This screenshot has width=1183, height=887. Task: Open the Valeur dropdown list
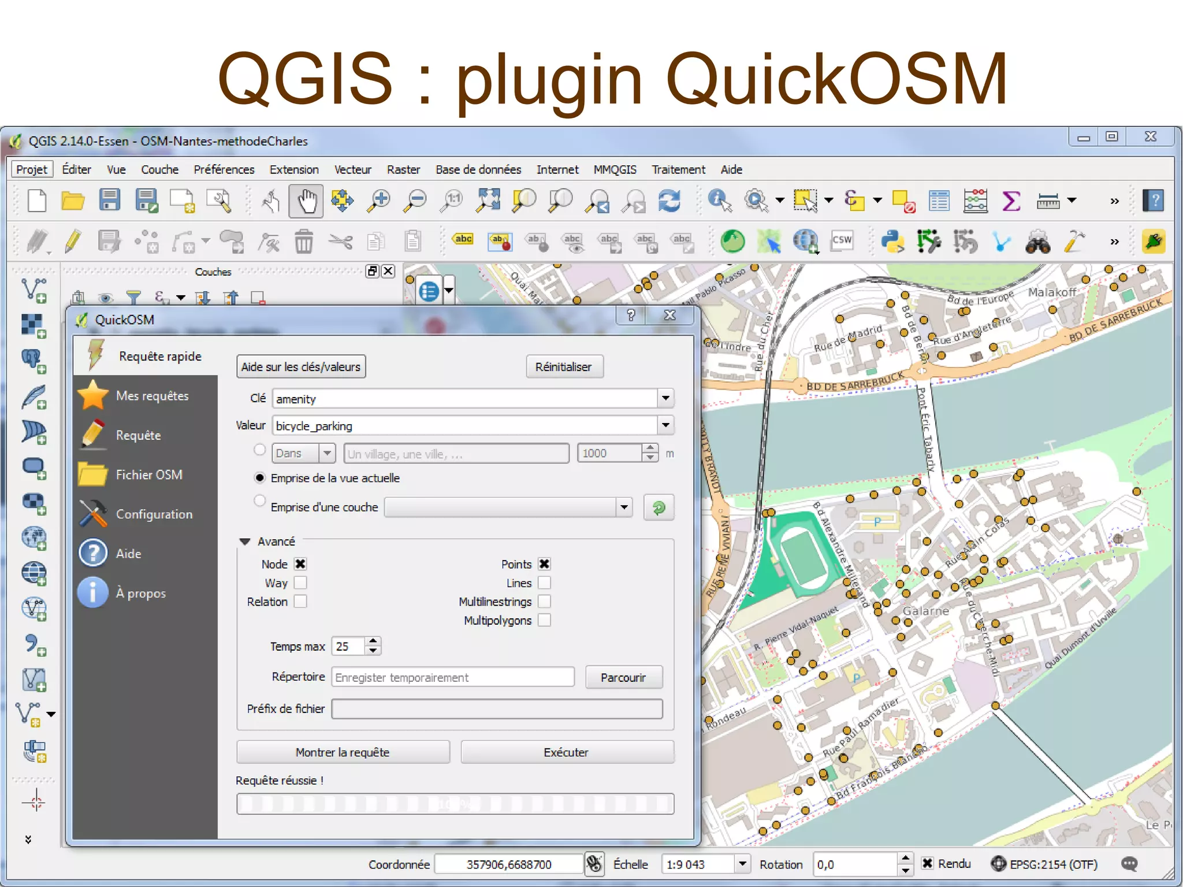pos(665,425)
